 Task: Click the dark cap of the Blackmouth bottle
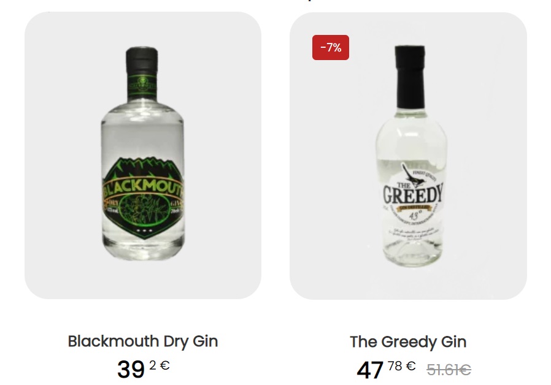point(142,60)
